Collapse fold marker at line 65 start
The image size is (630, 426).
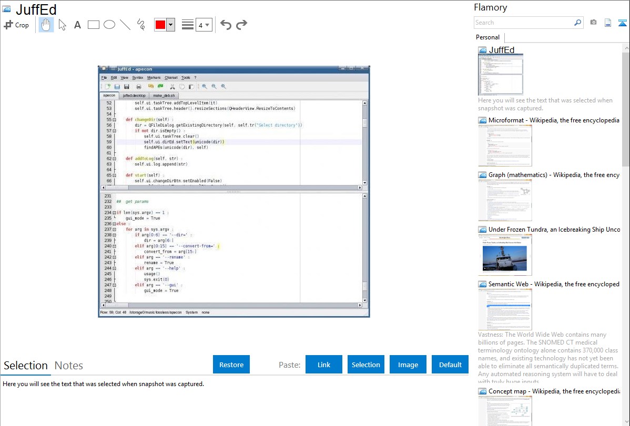pos(115,175)
